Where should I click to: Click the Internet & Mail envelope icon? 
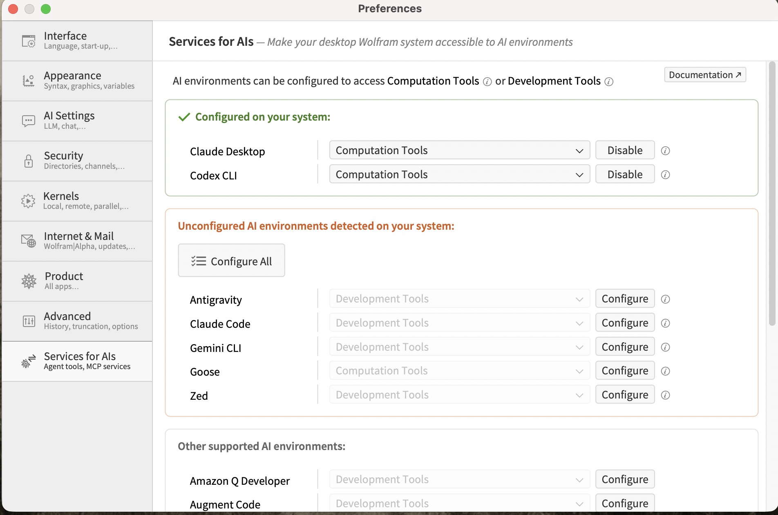[29, 241]
